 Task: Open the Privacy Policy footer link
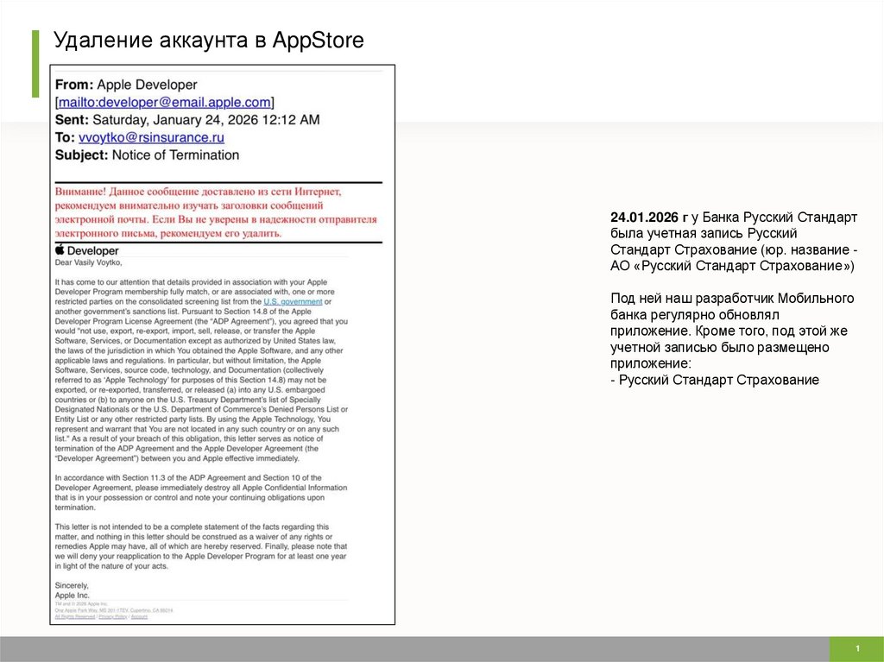[113, 617]
